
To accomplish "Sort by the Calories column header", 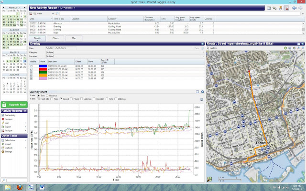I will pos(209,19).
